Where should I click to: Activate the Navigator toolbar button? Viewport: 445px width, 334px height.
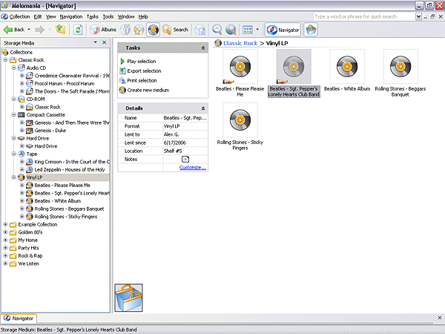pos(283,30)
